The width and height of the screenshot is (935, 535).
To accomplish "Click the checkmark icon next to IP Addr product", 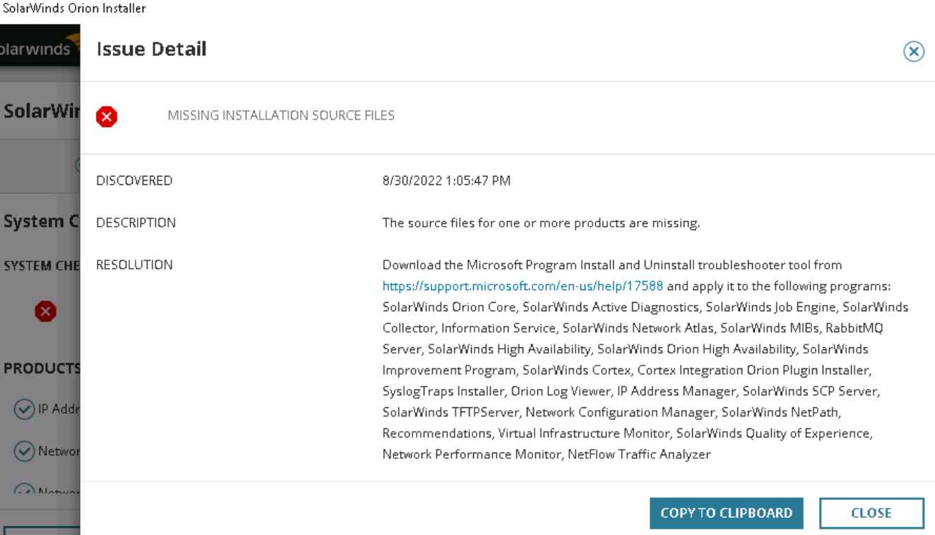I will [25, 409].
